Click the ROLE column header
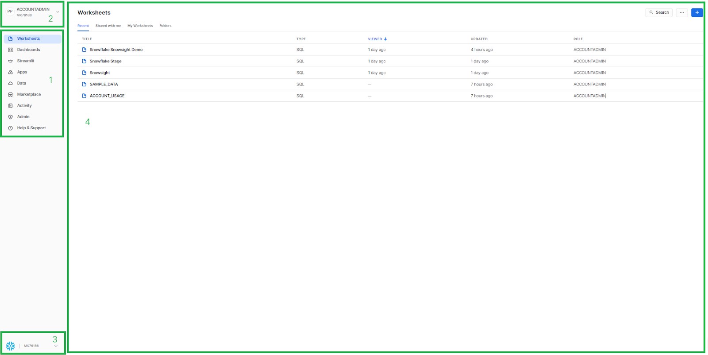Image resolution: width=708 pixels, height=355 pixels. [x=578, y=39]
